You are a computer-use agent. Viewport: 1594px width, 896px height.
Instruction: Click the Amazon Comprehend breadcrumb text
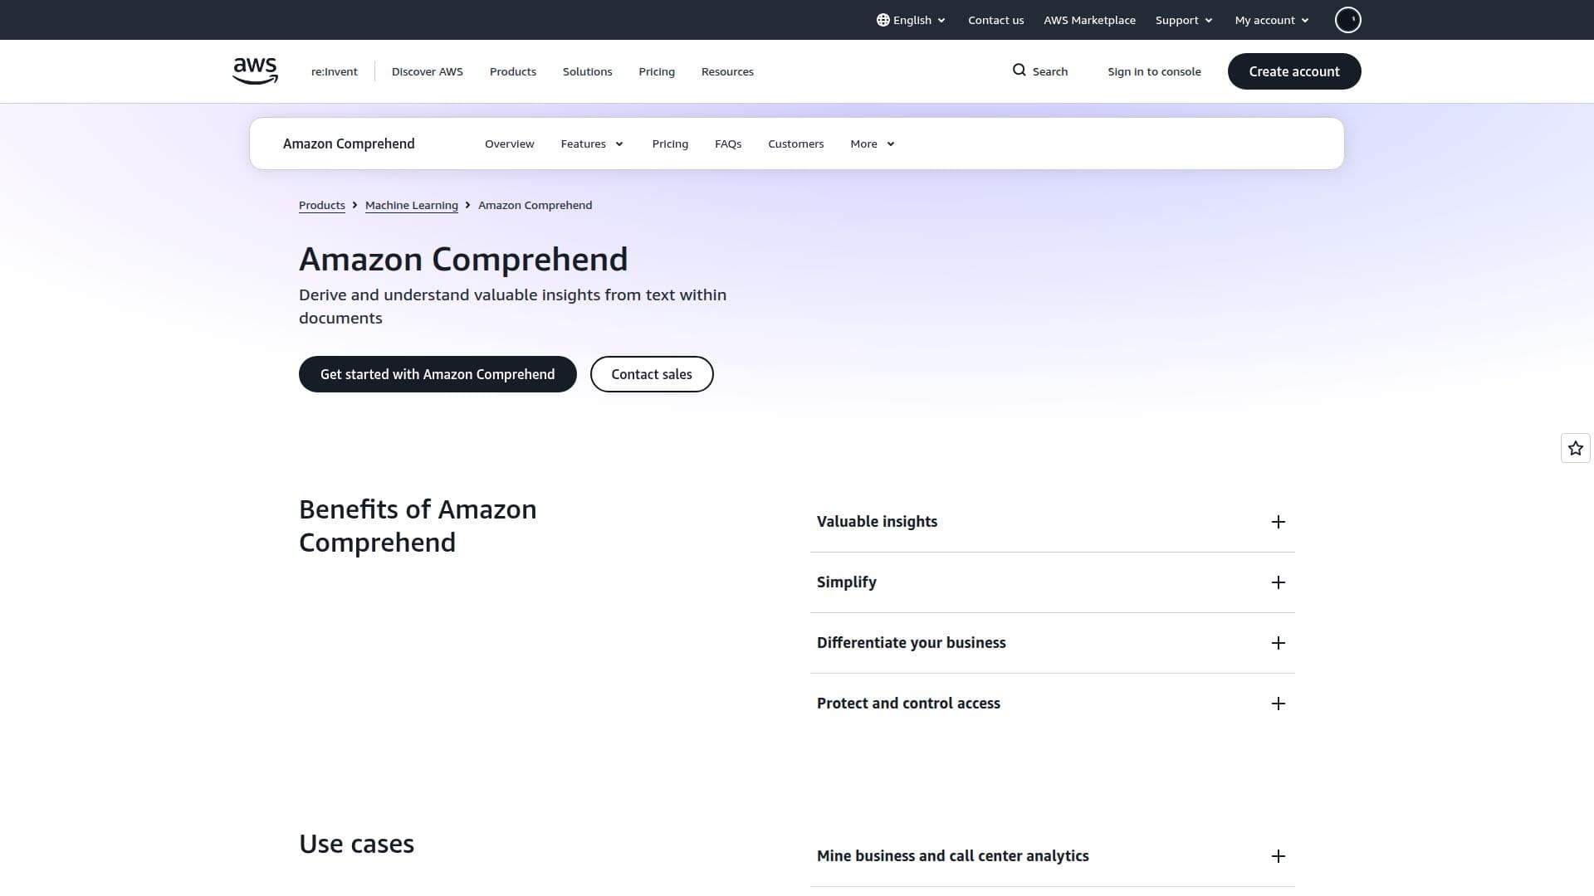[x=535, y=205]
